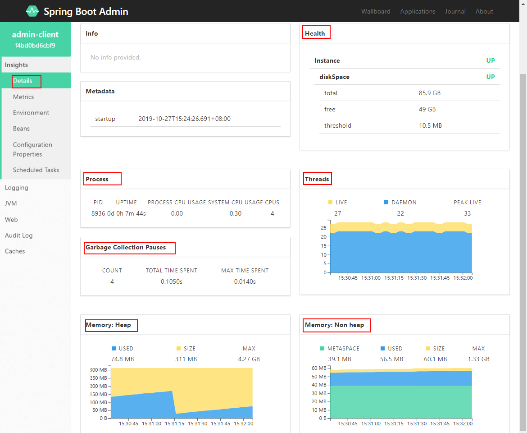Open the Beans section
This screenshot has height=433, width=527.
click(x=21, y=128)
